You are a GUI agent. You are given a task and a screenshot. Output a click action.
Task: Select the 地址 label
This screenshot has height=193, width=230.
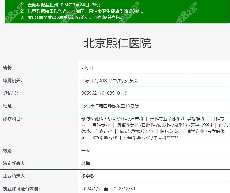[x=8, y=106]
